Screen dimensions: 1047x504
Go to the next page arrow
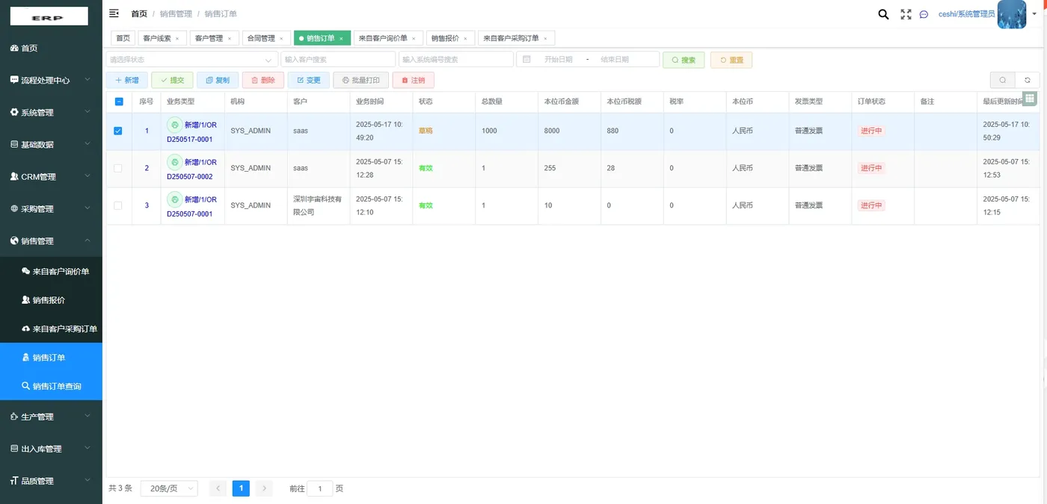263,488
